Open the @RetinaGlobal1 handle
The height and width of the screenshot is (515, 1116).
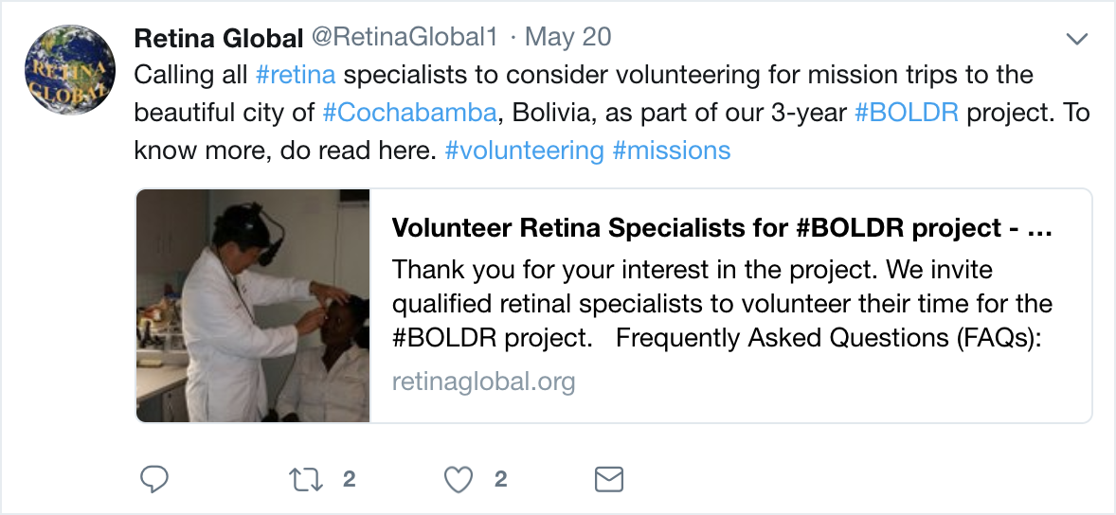tap(405, 38)
